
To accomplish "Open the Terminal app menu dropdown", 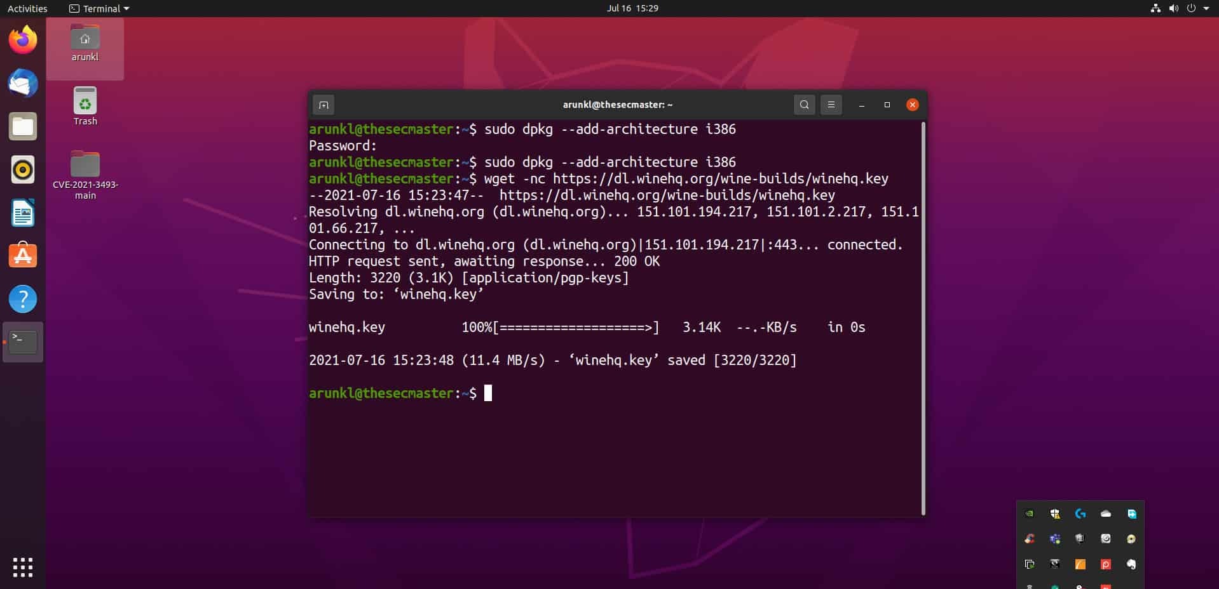I will 99,8.
